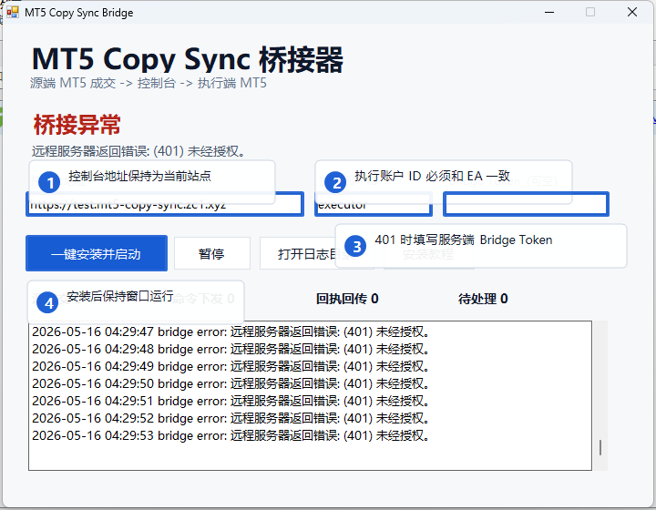Image resolution: width=656 pixels, height=510 pixels.
Task: Select the log line stamped 04:29:51
Action: (231, 401)
